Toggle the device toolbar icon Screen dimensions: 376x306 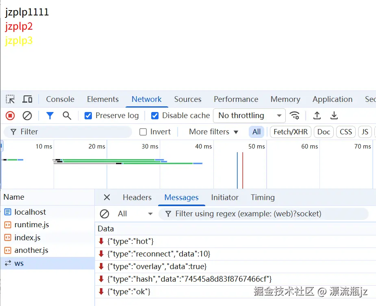tap(27, 99)
